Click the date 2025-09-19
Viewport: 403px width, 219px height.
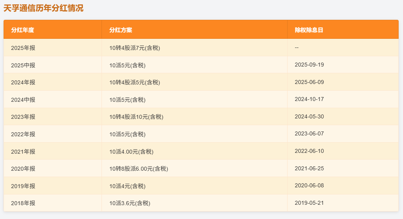point(309,65)
